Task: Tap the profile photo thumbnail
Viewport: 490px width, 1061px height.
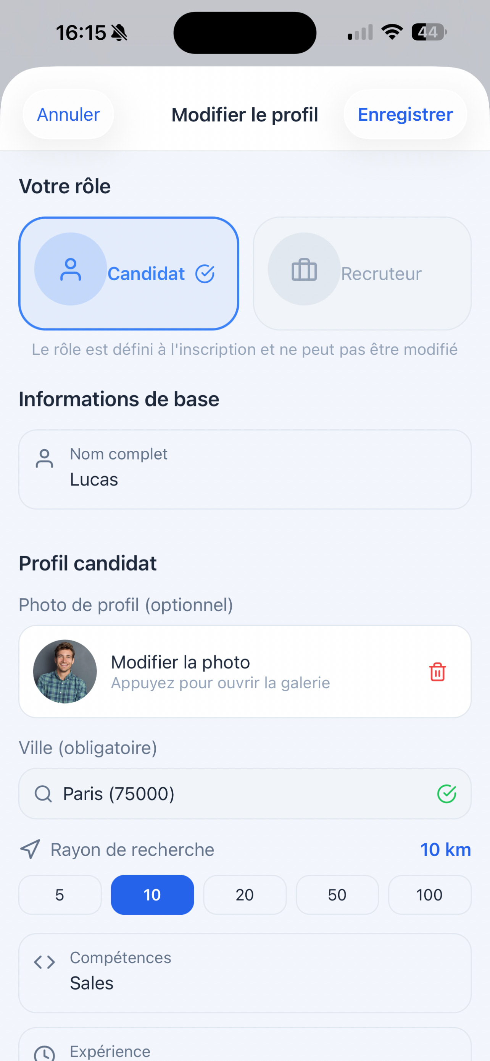Action: tap(65, 671)
